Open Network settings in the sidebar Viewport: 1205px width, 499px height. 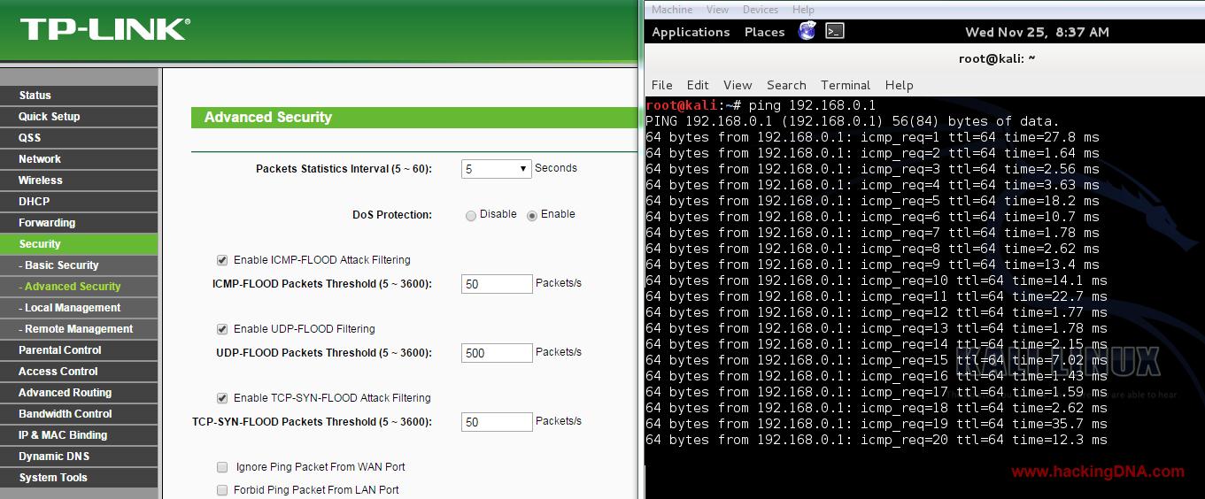[79, 159]
